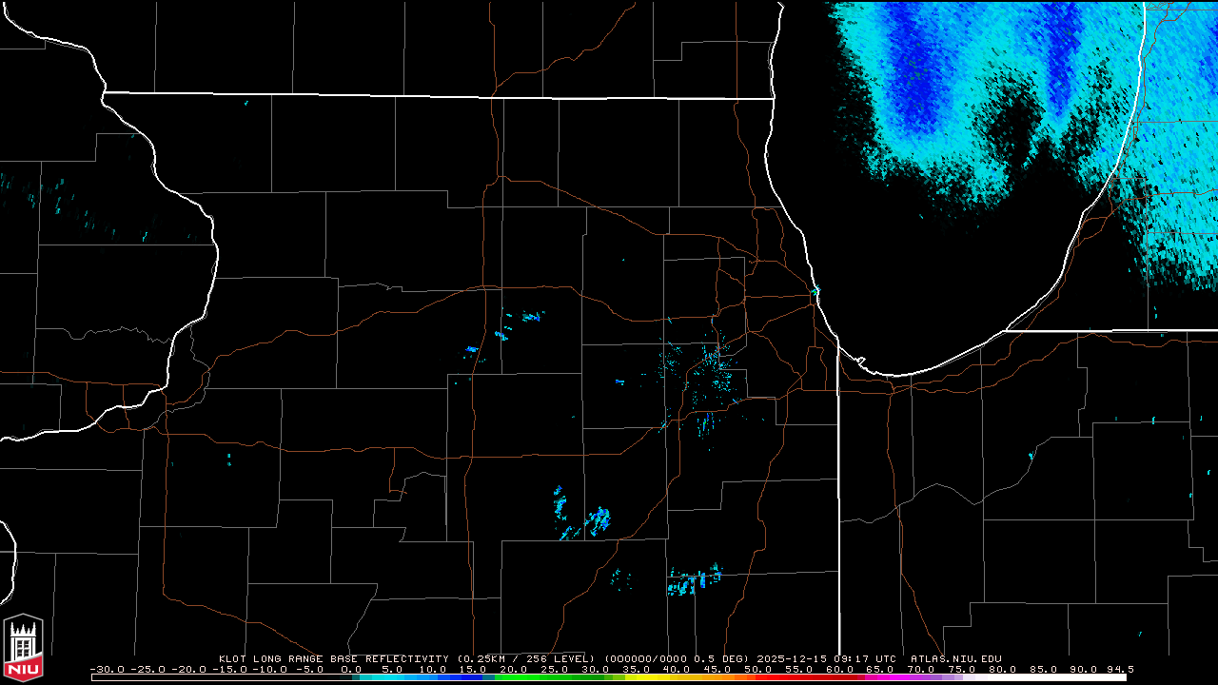Screen dimensions: 1218x685
Task: Select the -30.0 minimum scale label
Action: (x=107, y=669)
